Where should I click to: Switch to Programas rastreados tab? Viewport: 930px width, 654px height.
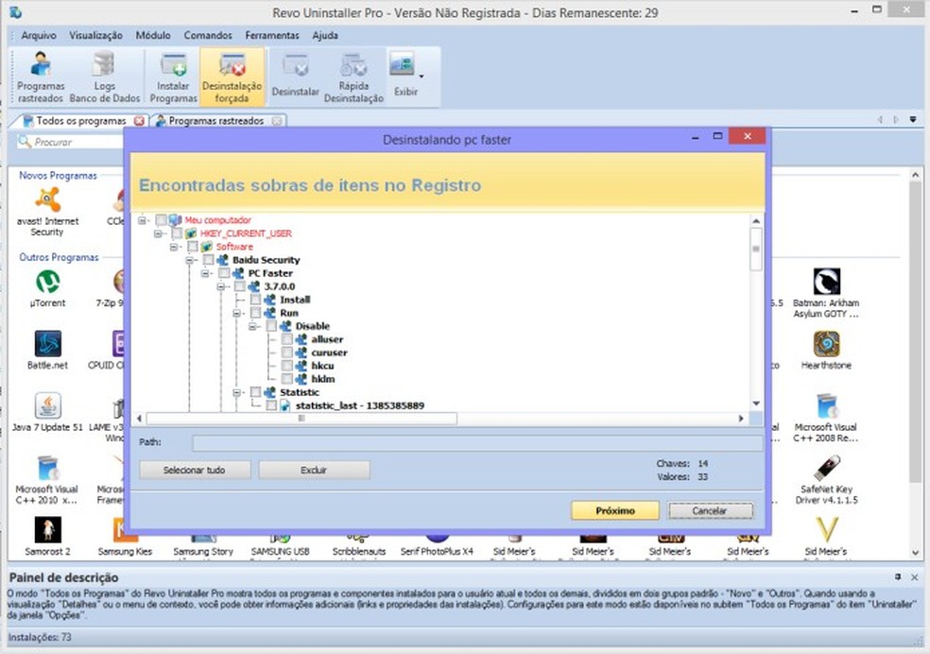point(215,121)
